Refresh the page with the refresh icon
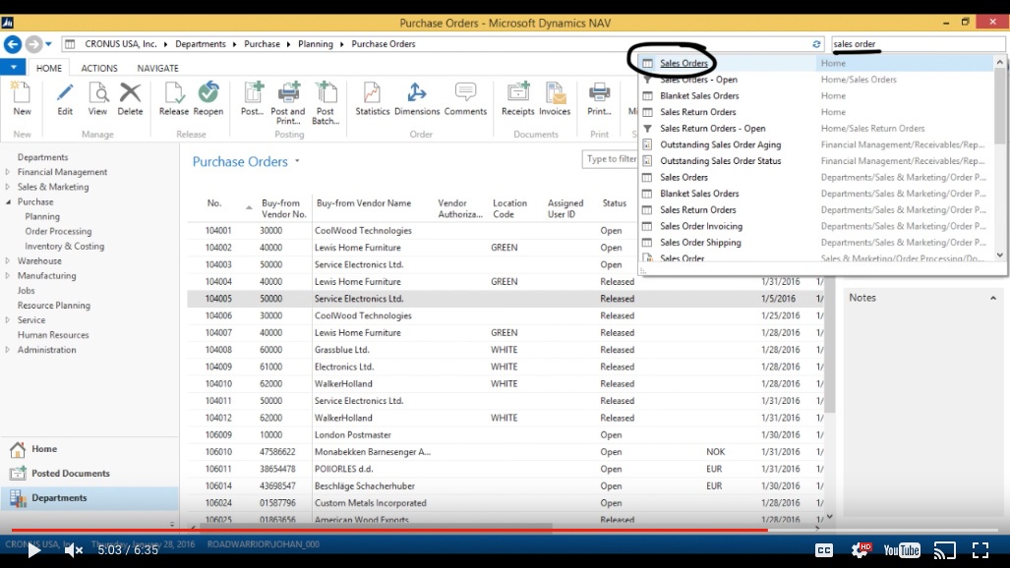The width and height of the screenshot is (1010, 568). coord(816,44)
